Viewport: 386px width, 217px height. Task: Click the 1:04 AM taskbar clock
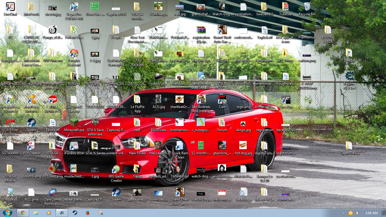click(x=371, y=213)
